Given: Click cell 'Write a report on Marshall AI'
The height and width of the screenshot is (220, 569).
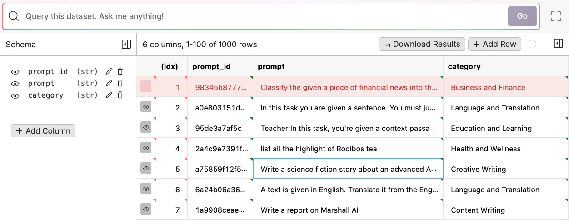Looking at the screenshot, I should 348,210.
